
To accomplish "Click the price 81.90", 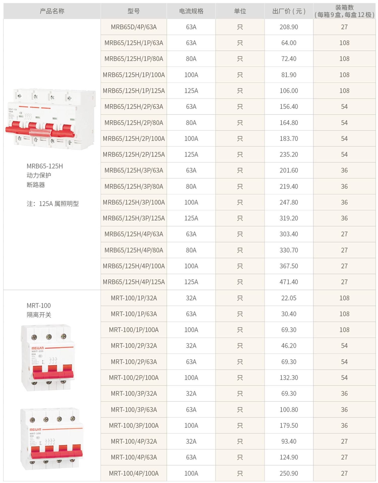I will 289,75.
